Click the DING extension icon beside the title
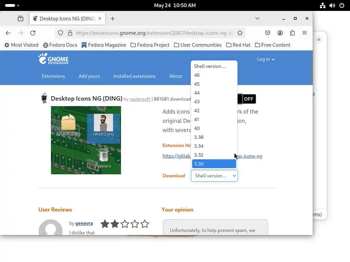 pyautogui.click(x=44, y=98)
